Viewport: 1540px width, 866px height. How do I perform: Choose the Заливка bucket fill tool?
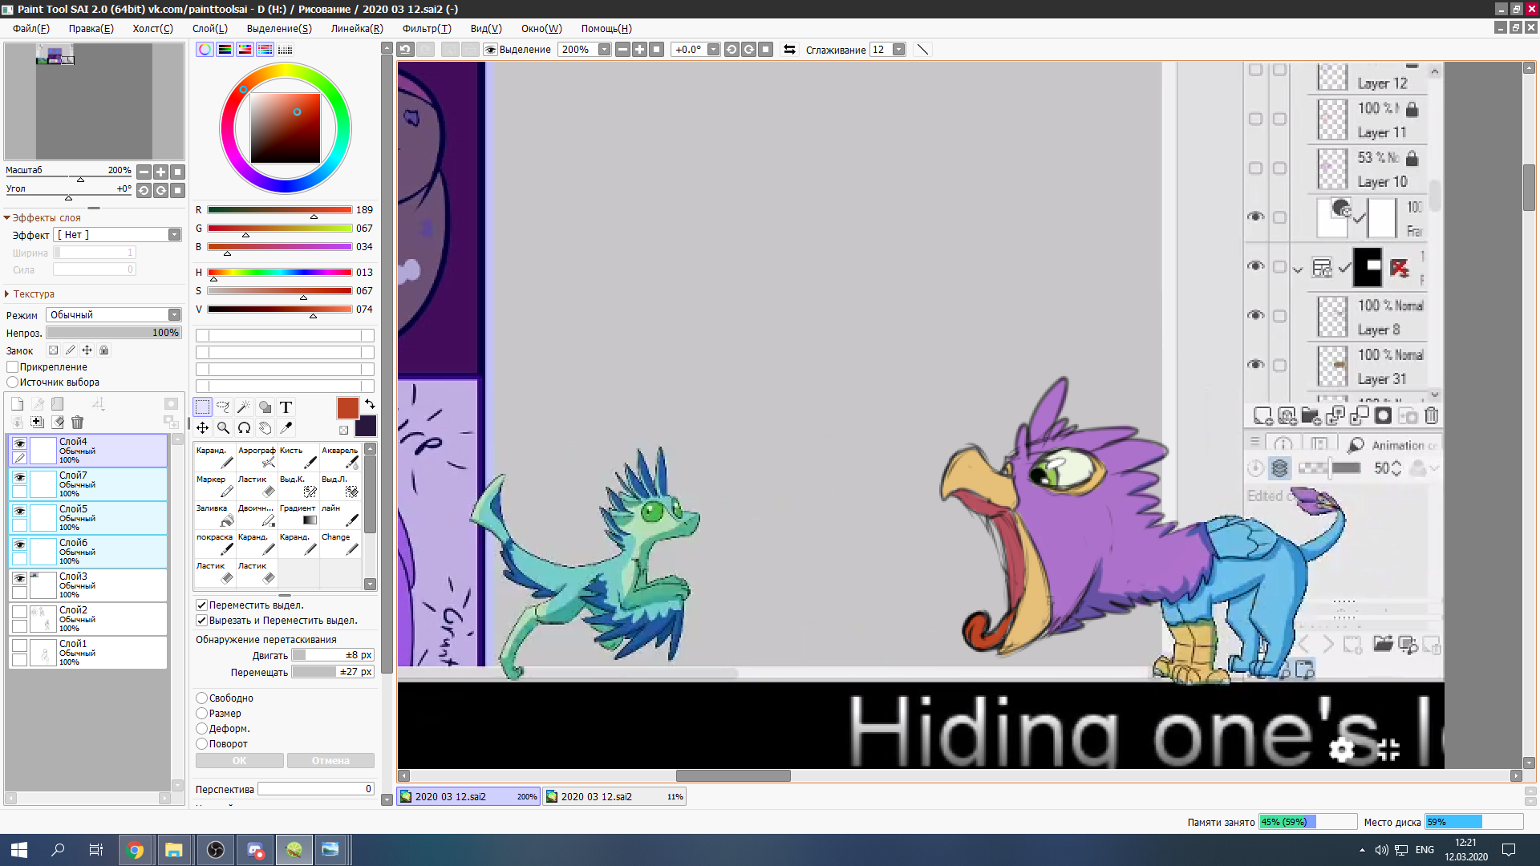(x=216, y=515)
